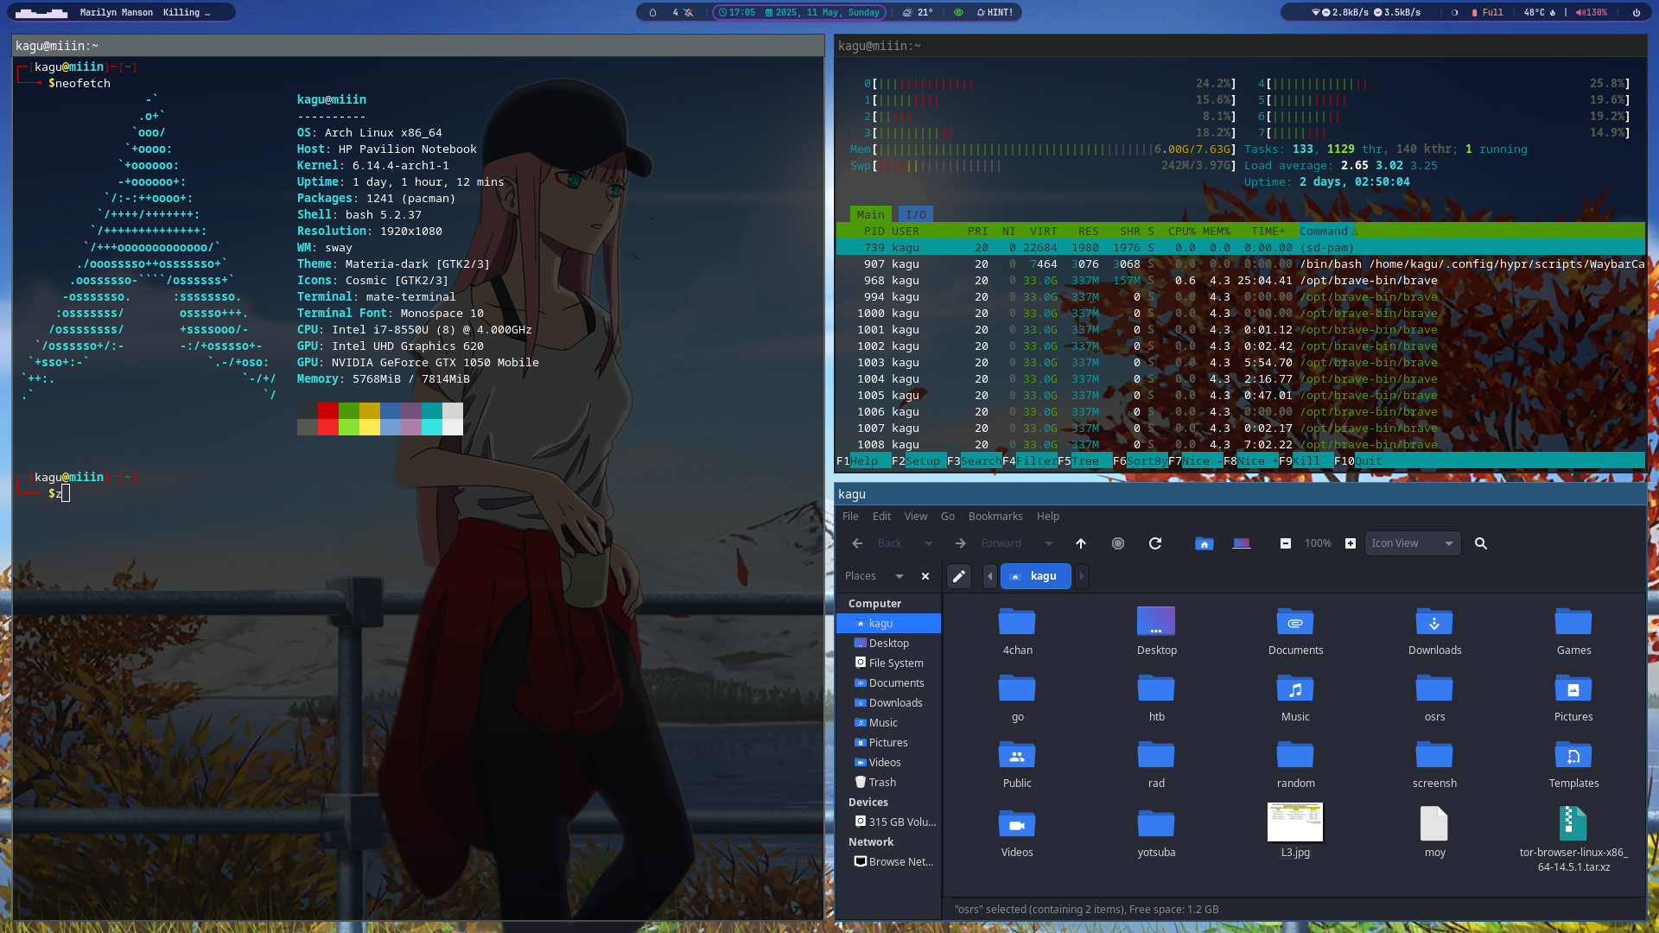The width and height of the screenshot is (1659, 933).
Task: Click the volume indicator showing 130%
Action: pyautogui.click(x=1592, y=13)
